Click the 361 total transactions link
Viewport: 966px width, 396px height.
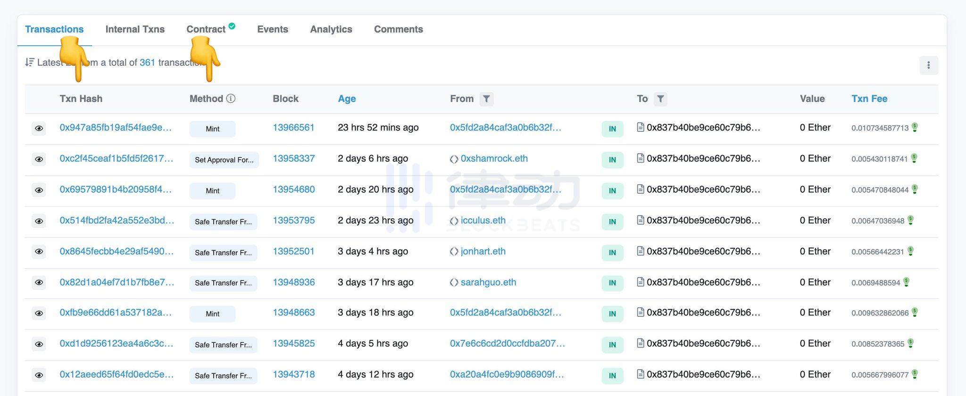pyautogui.click(x=147, y=62)
